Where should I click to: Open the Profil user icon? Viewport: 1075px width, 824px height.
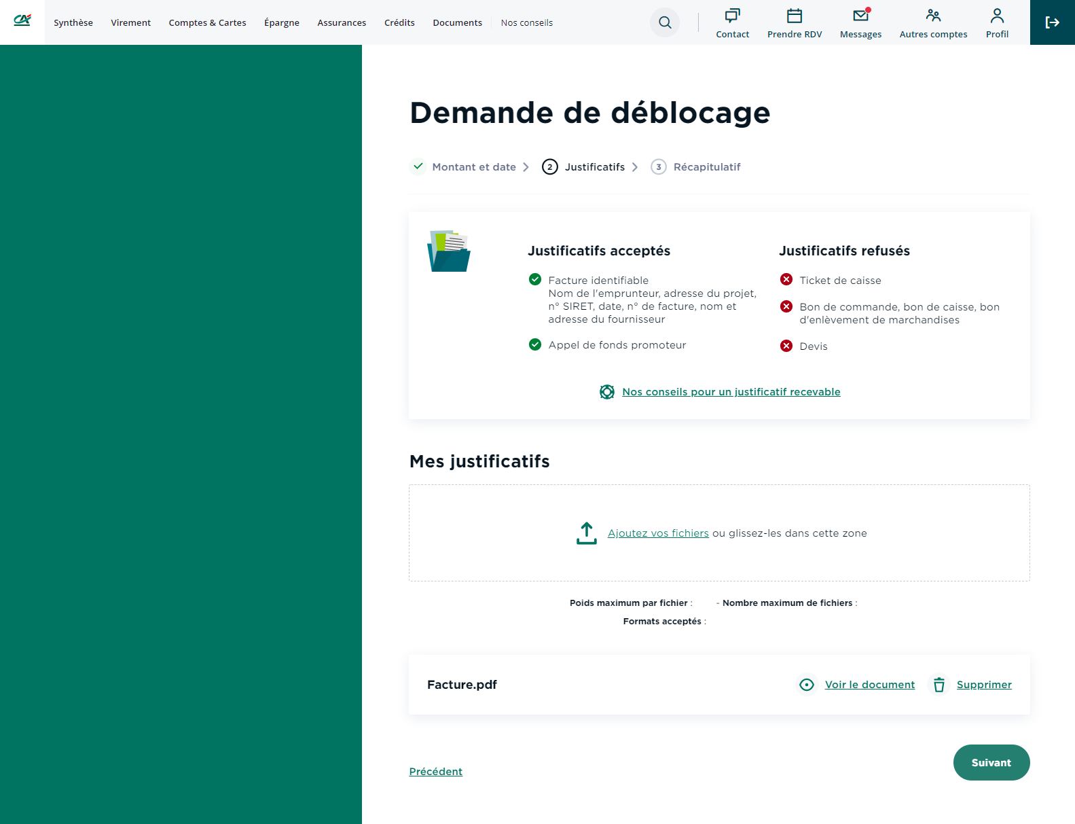pyautogui.click(x=997, y=16)
